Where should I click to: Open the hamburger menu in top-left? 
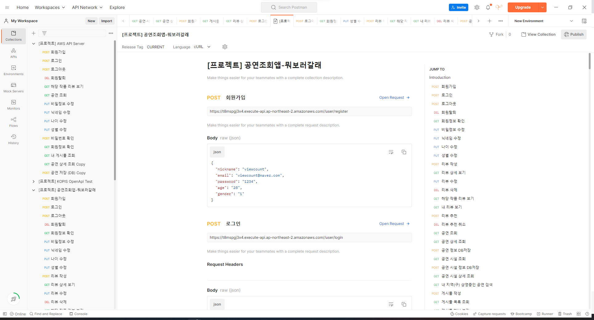coord(7,7)
